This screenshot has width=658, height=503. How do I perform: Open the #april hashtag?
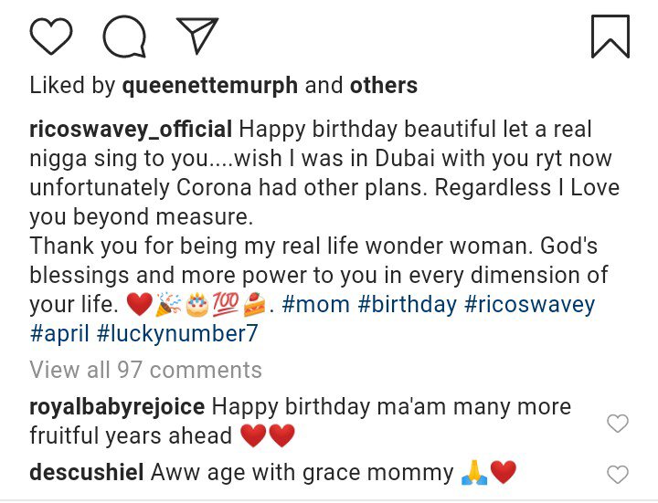click(x=62, y=334)
